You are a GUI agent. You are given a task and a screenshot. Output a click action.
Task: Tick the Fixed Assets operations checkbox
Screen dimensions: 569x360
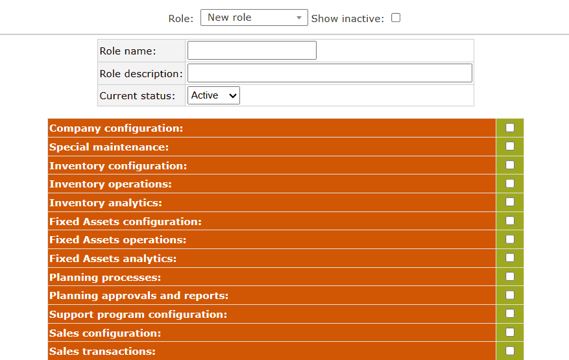coord(510,239)
